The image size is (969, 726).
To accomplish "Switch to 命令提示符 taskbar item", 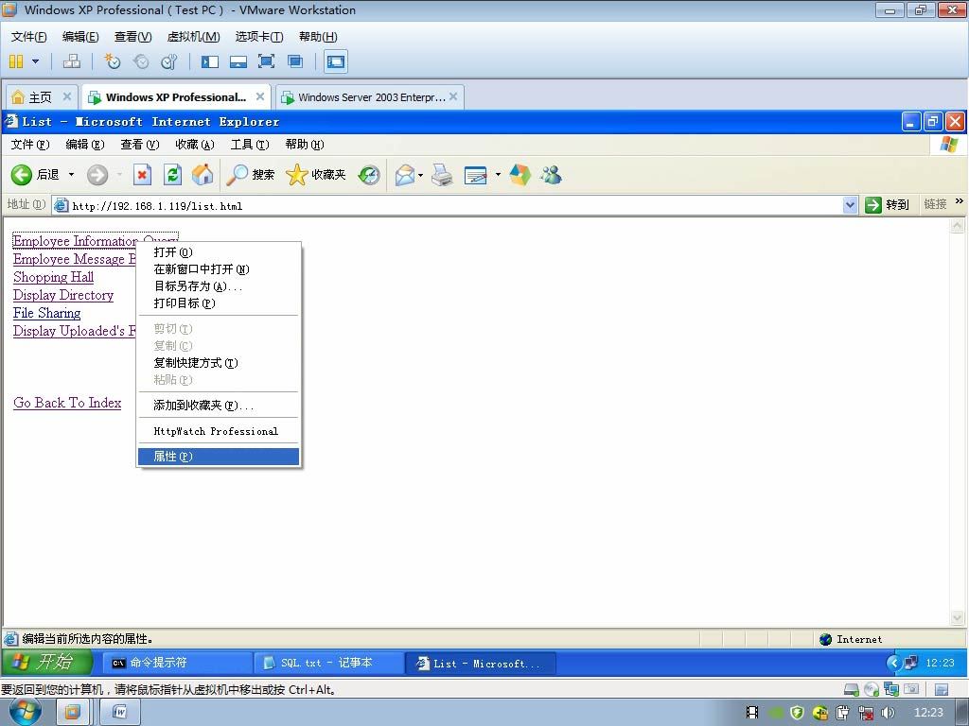I will pyautogui.click(x=177, y=663).
